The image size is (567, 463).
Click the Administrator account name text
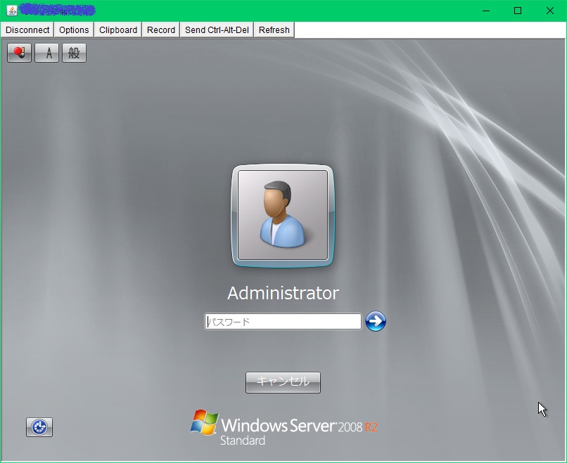coord(283,293)
